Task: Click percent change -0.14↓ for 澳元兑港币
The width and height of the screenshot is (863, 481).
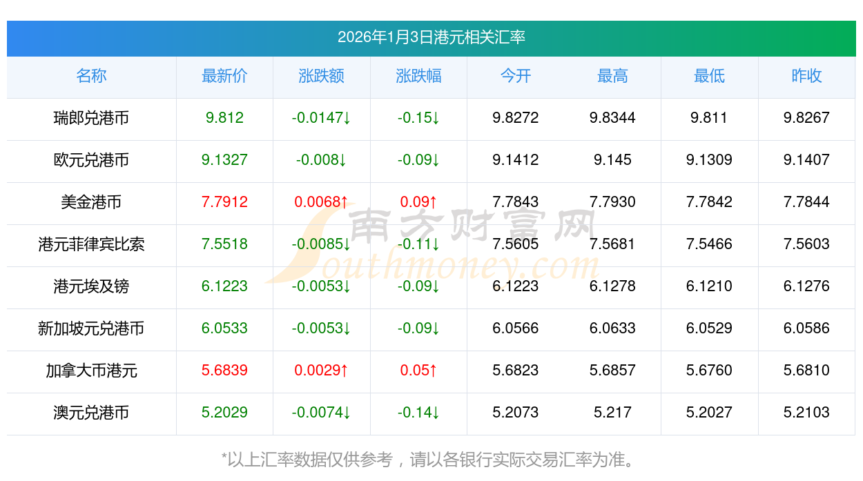Action: tap(418, 413)
